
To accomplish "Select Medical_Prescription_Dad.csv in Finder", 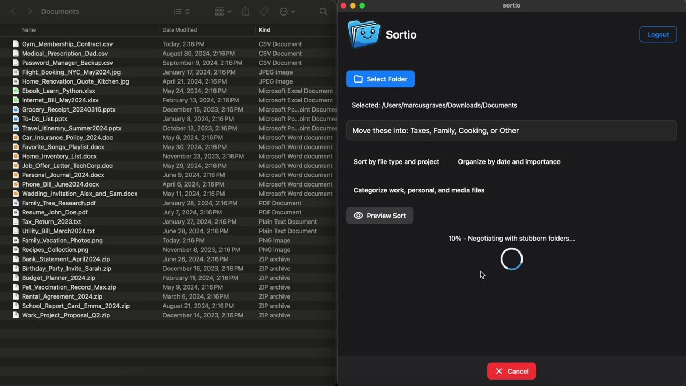I will (65, 53).
